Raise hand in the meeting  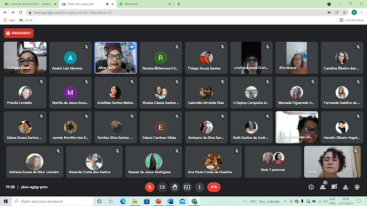tap(174, 187)
